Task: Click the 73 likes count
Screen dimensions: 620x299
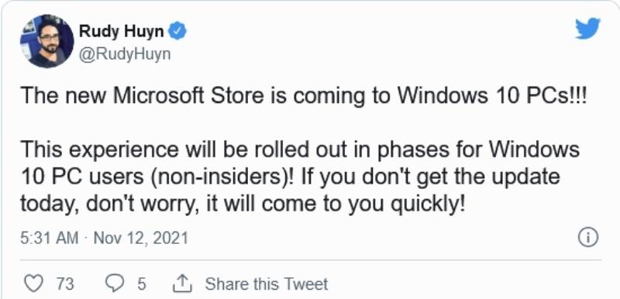Action: tap(65, 284)
